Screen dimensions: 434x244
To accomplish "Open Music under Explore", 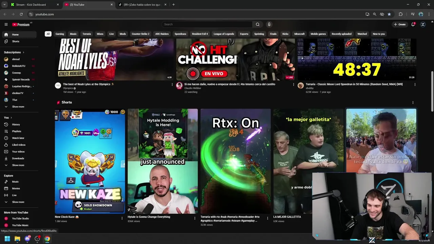I will [x=19, y=182].
